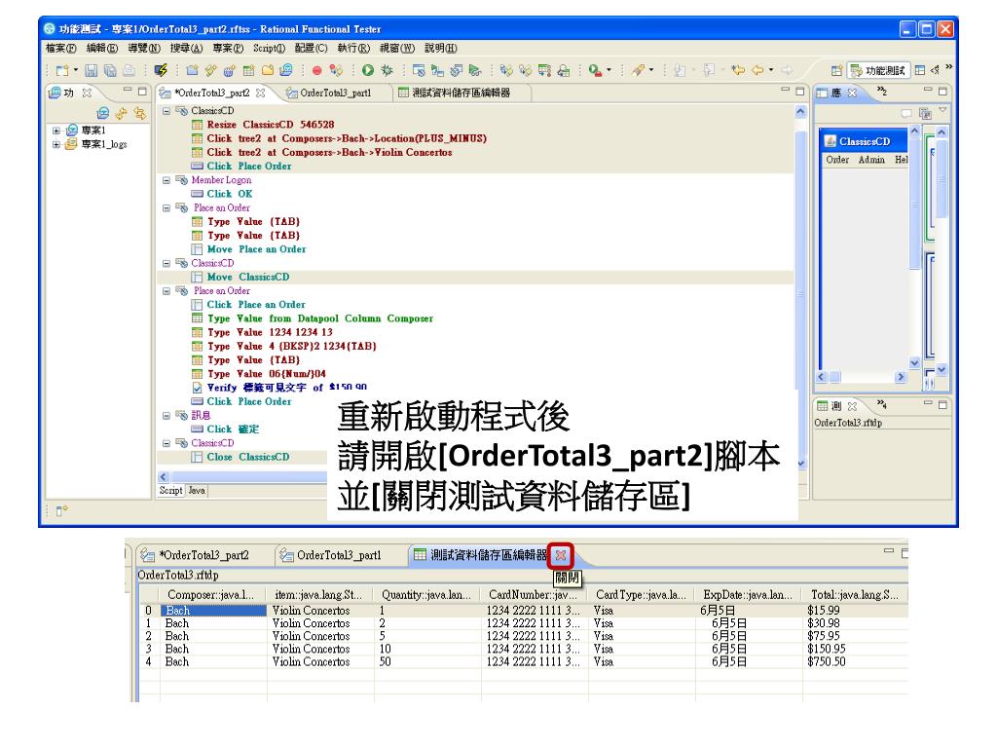Click OrderTotal3.rftdp in the 測 panel
The height and width of the screenshot is (748, 997).
(x=848, y=423)
